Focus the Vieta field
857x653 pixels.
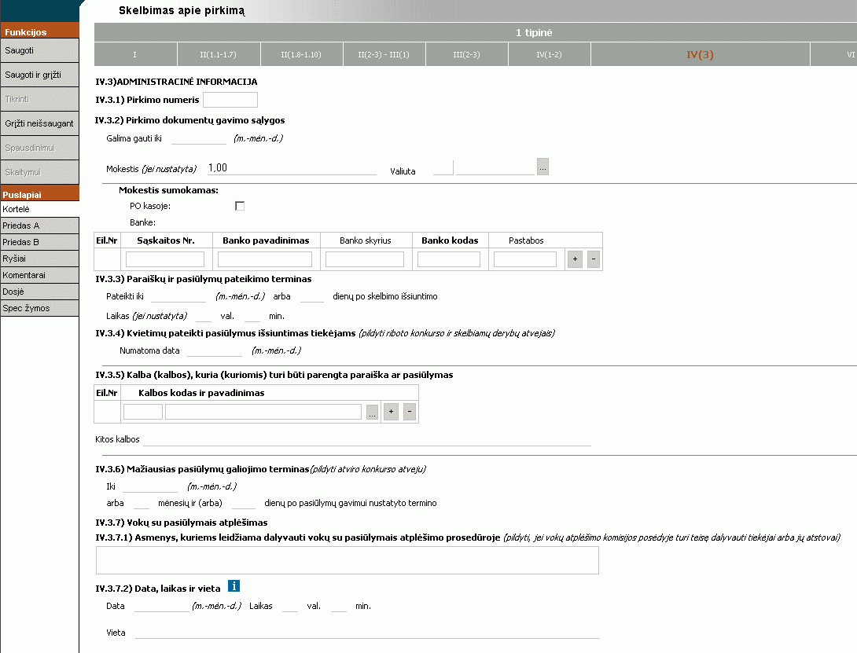[367, 633]
